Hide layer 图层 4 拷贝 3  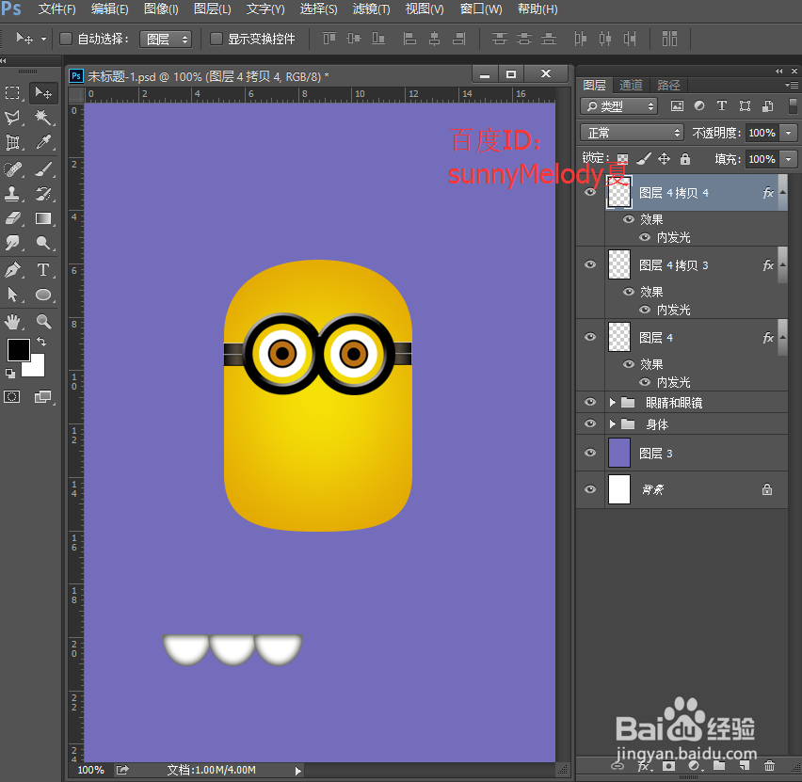tap(590, 264)
